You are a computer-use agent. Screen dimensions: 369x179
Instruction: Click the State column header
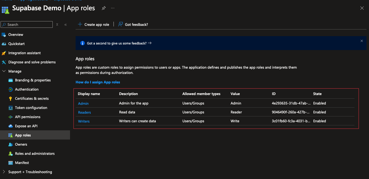(x=317, y=94)
